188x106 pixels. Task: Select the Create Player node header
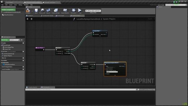[100, 31]
